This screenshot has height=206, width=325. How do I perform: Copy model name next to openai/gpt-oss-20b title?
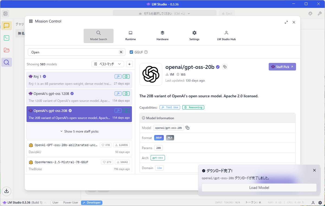[x=225, y=67]
